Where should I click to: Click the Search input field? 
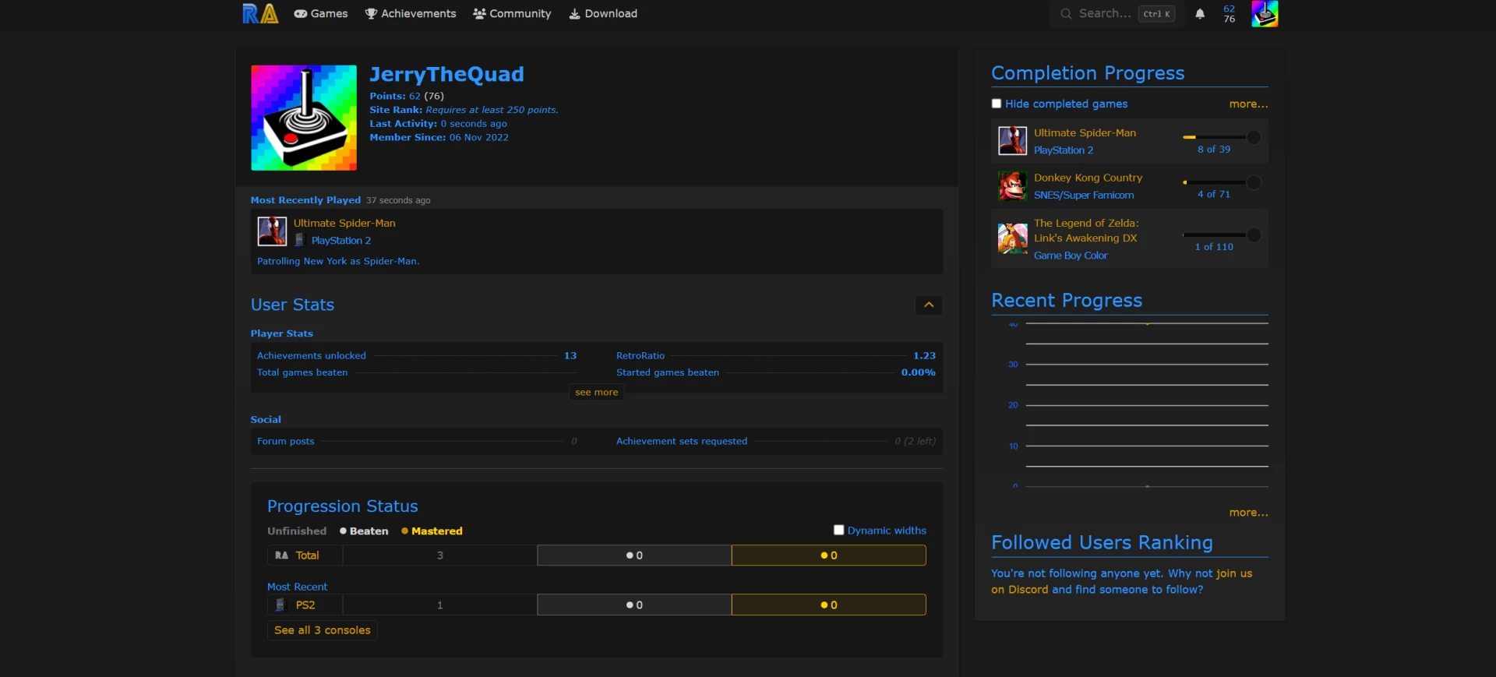(1104, 14)
